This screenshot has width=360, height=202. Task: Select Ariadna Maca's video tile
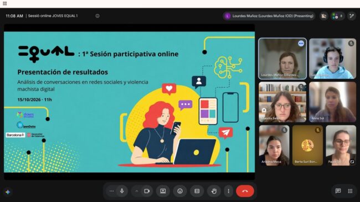click(x=274, y=145)
